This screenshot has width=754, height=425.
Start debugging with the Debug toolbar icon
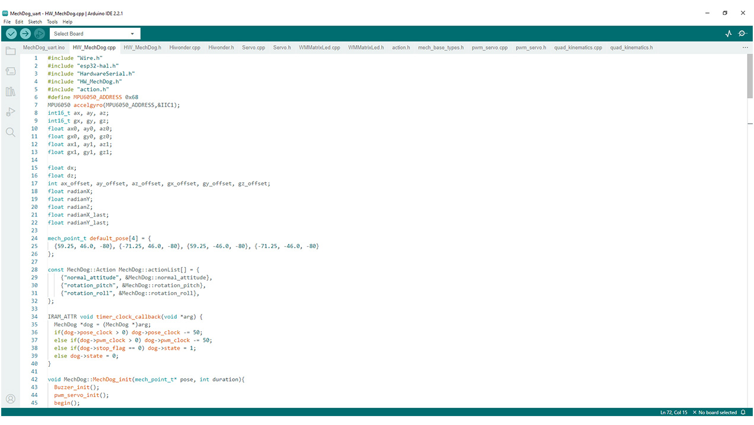[40, 34]
